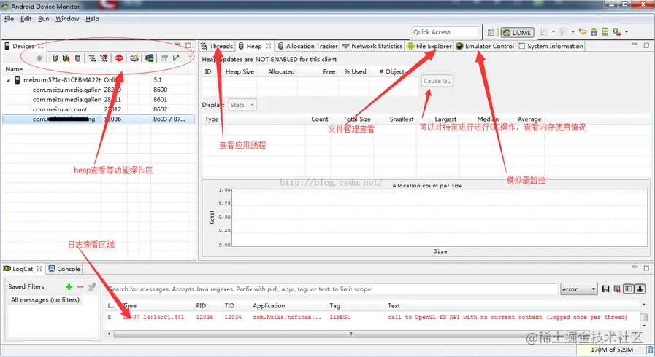
Task: Collapse the meizu-m571c device tree node
Action: [x=8, y=80]
